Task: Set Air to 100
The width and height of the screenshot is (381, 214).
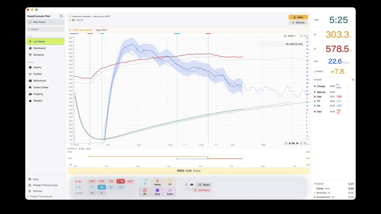Action: [x=120, y=187]
